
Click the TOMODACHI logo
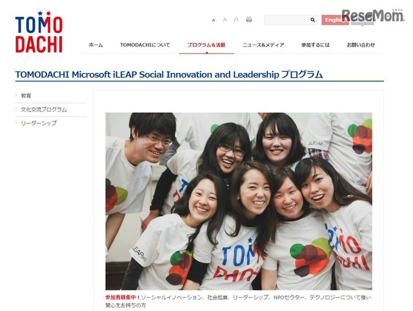[39, 32]
